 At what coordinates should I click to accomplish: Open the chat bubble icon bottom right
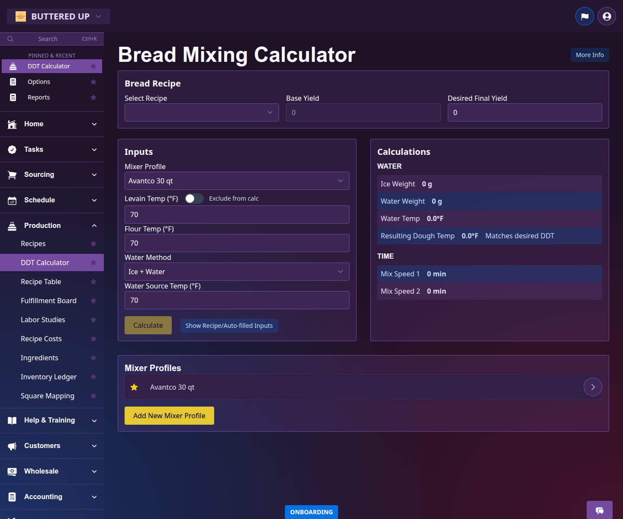(x=600, y=510)
